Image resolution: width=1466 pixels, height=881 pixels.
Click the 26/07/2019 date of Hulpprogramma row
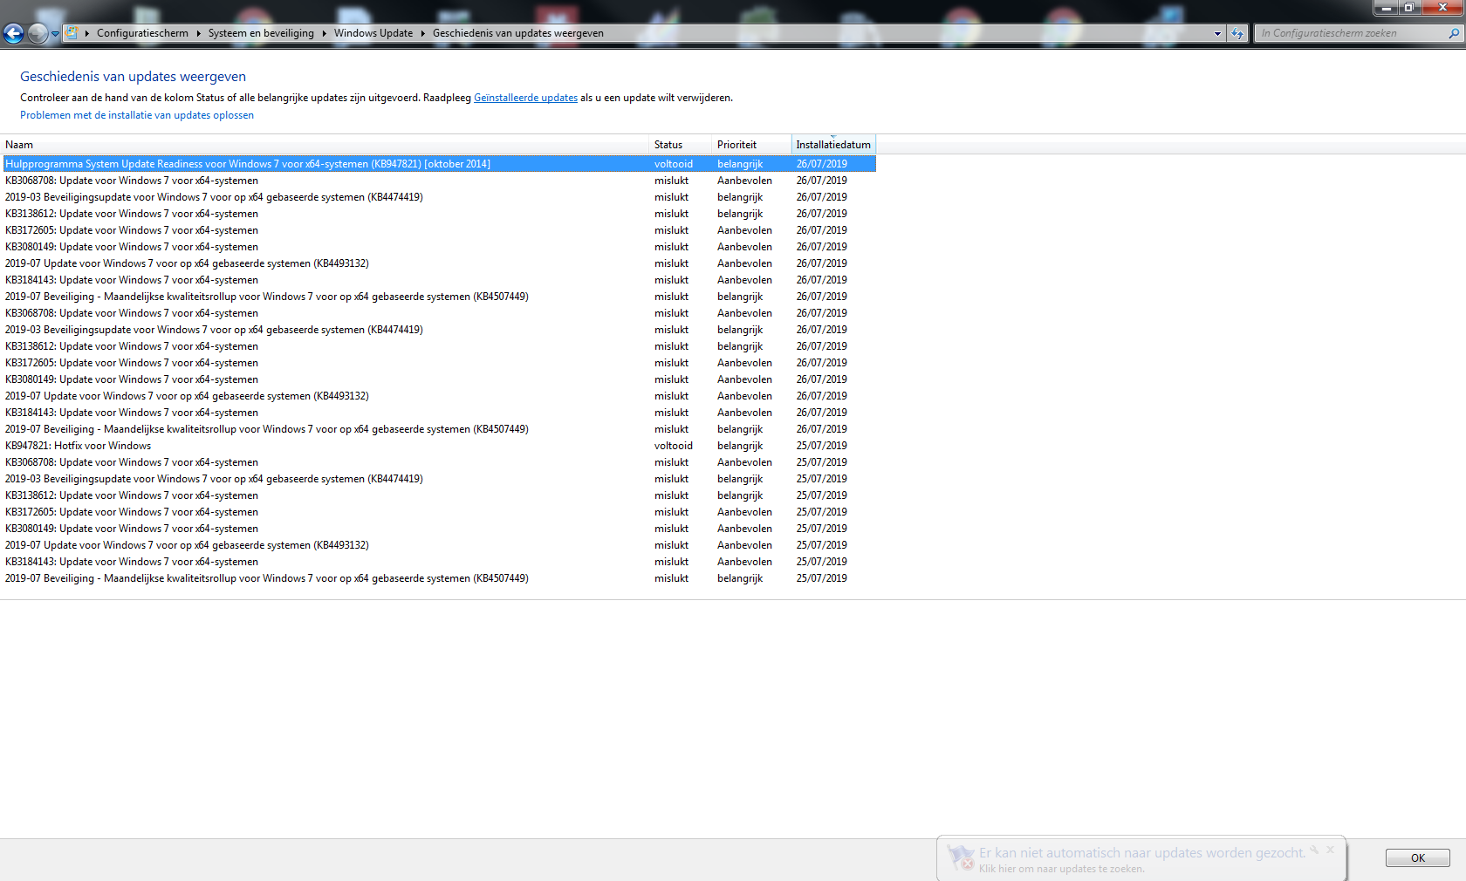821,164
